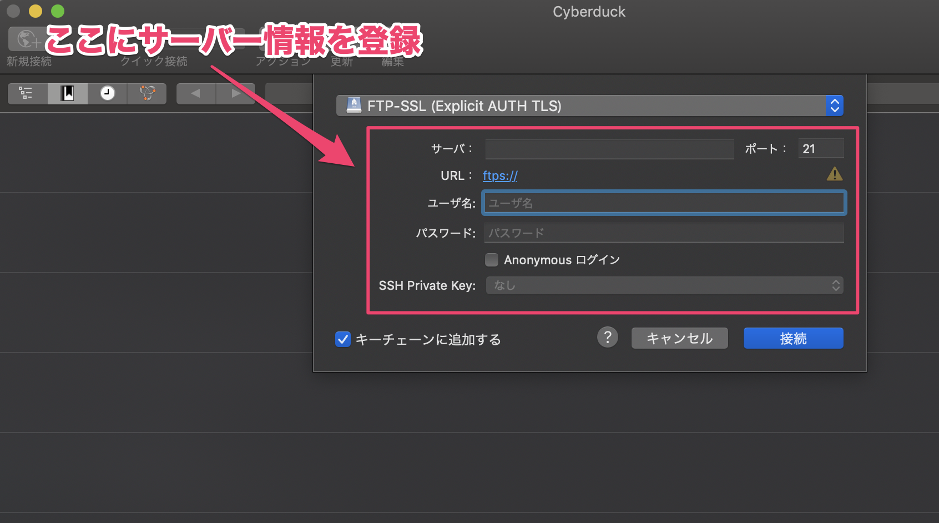939x523 pixels.
Task: Toggle the Anonymous login checkbox off
Action: point(492,259)
